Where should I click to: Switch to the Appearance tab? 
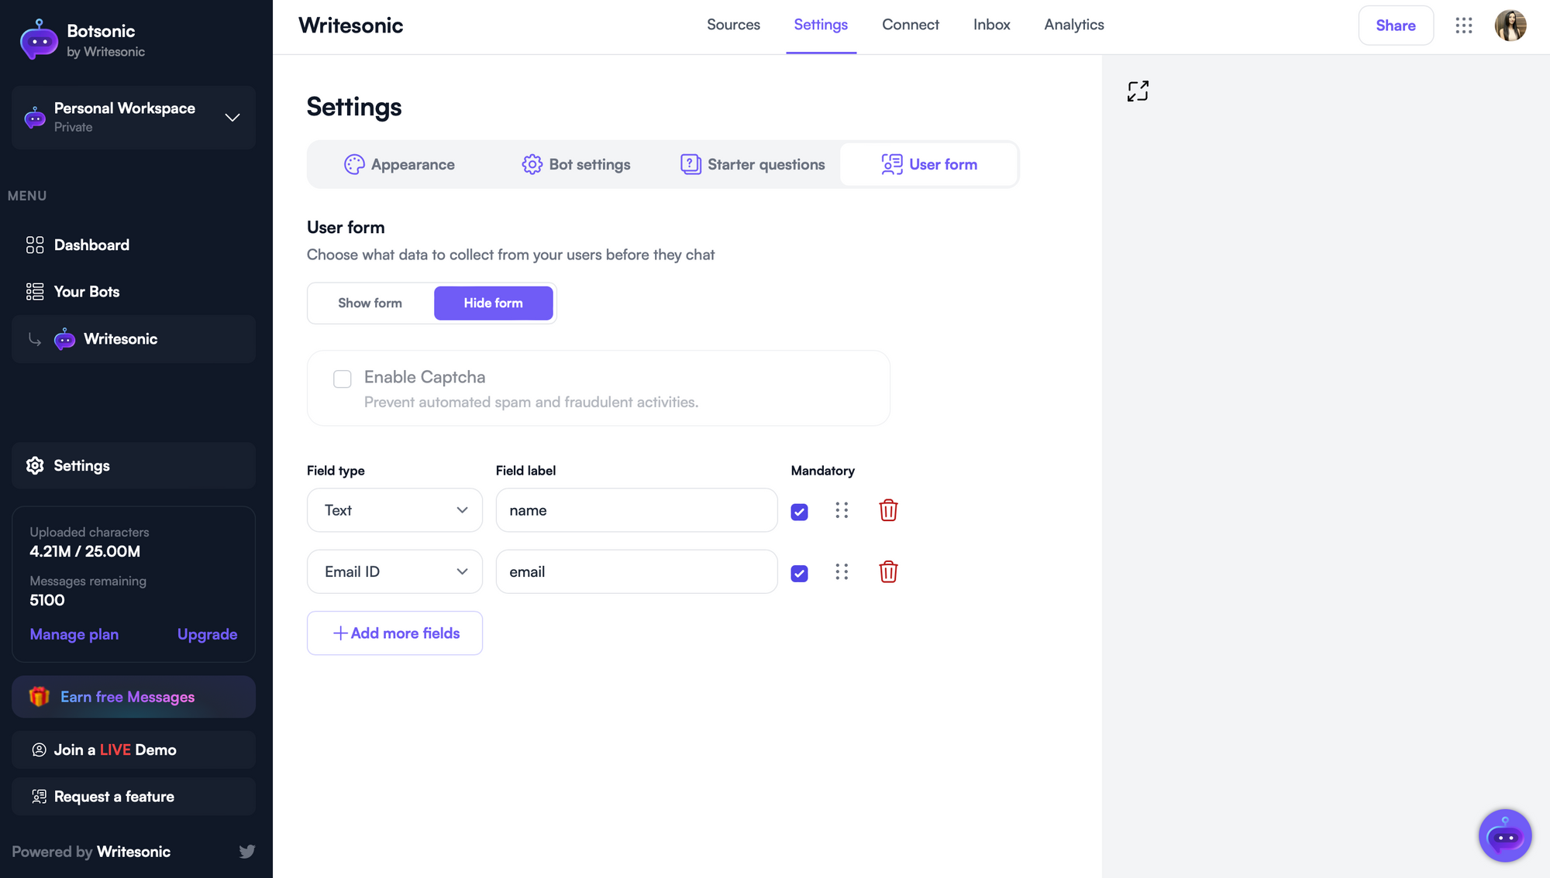[x=400, y=164]
